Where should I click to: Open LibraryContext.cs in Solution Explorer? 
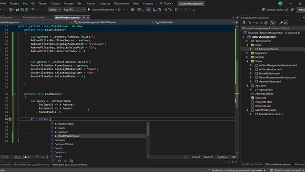(x=268, y=49)
